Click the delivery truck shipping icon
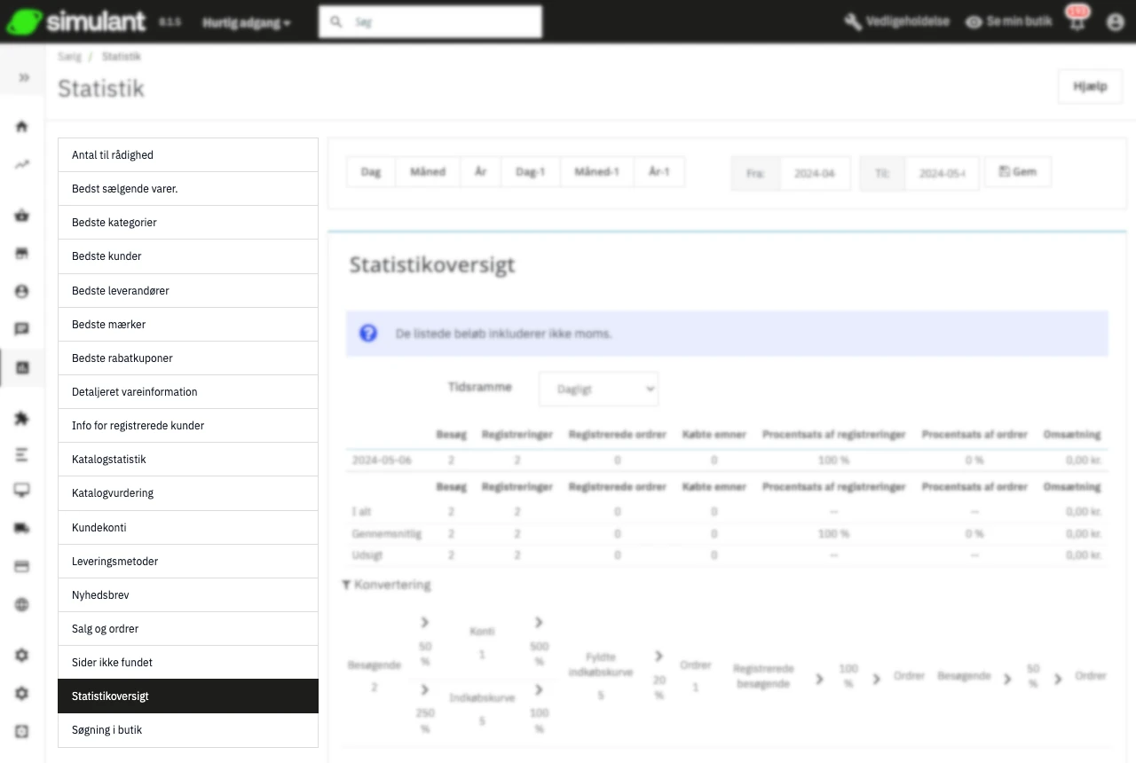Viewport: 1136px width, 763px height. click(22, 528)
